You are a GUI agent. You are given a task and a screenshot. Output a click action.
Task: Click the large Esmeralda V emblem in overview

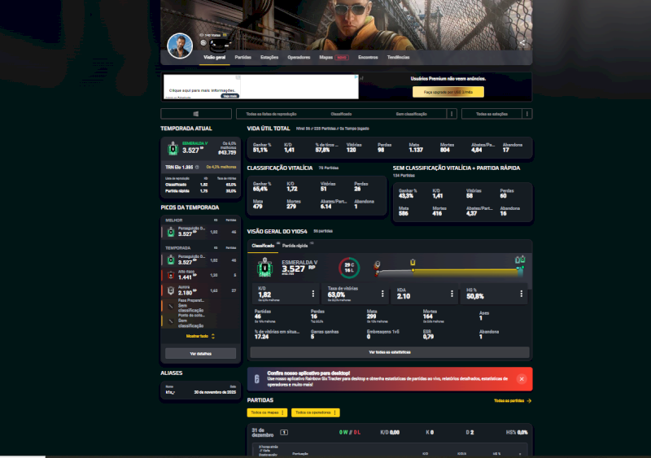[x=264, y=267]
